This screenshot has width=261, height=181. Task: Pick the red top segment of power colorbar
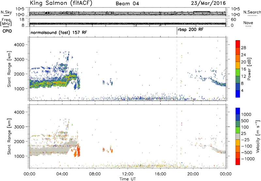238,44
